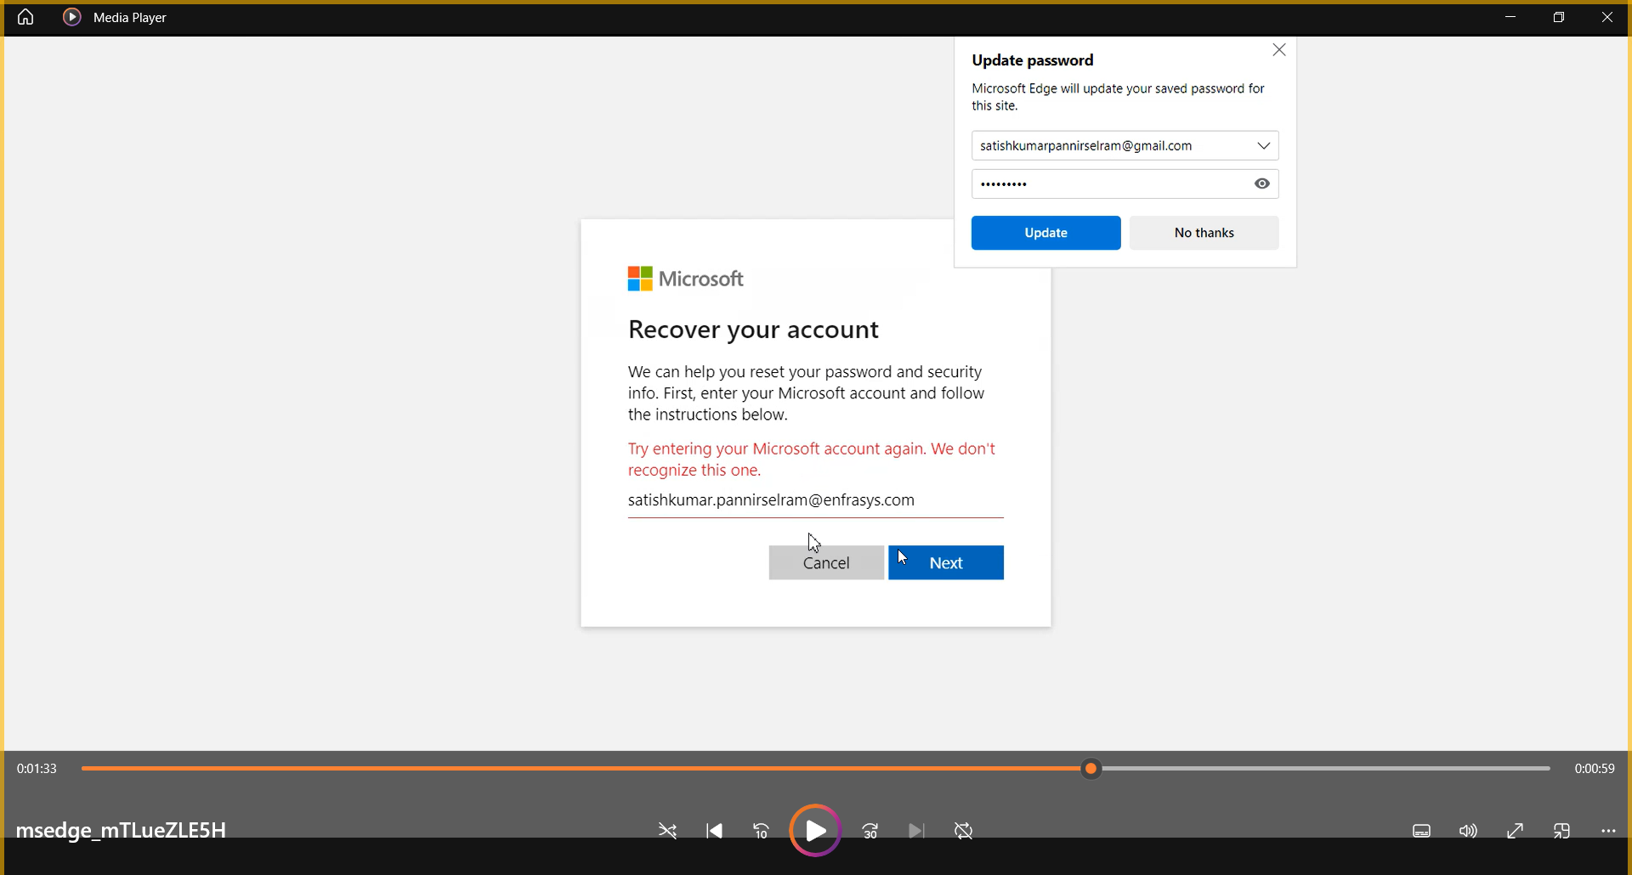Play the video
The width and height of the screenshot is (1632, 875).
815,830
